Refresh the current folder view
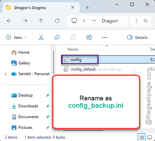This screenshot has width=155, height=141. pos(57,21)
